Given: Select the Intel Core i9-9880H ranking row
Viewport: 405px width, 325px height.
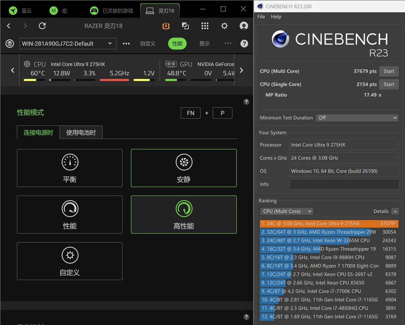Looking at the screenshot, I should point(329,258).
